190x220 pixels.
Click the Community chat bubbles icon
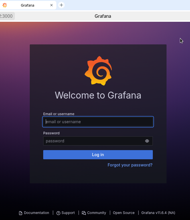(84, 213)
